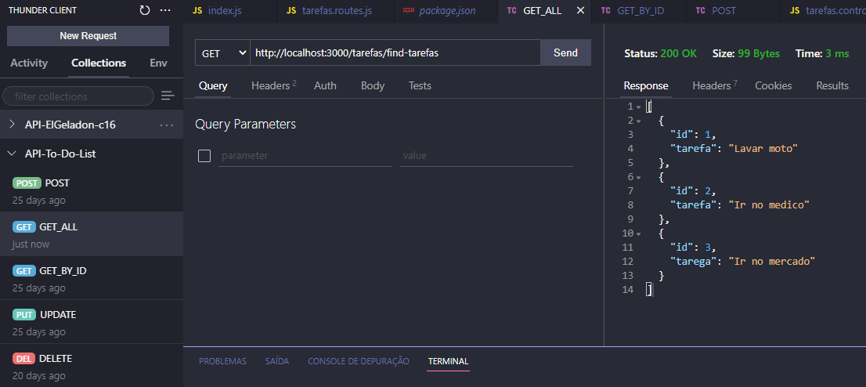Click the Status 200 OK indicator
Viewport: 866px width, 387px height.
pyautogui.click(x=660, y=53)
